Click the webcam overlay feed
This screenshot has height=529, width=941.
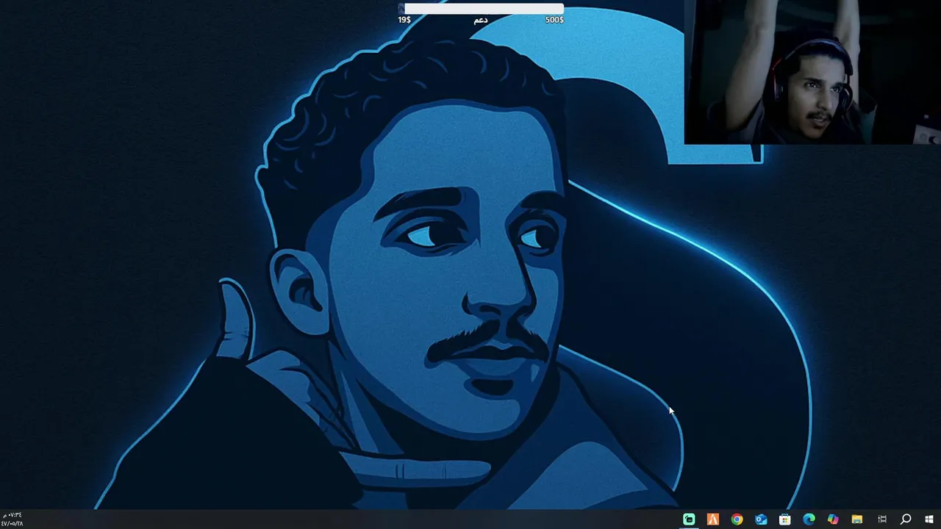(812, 72)
